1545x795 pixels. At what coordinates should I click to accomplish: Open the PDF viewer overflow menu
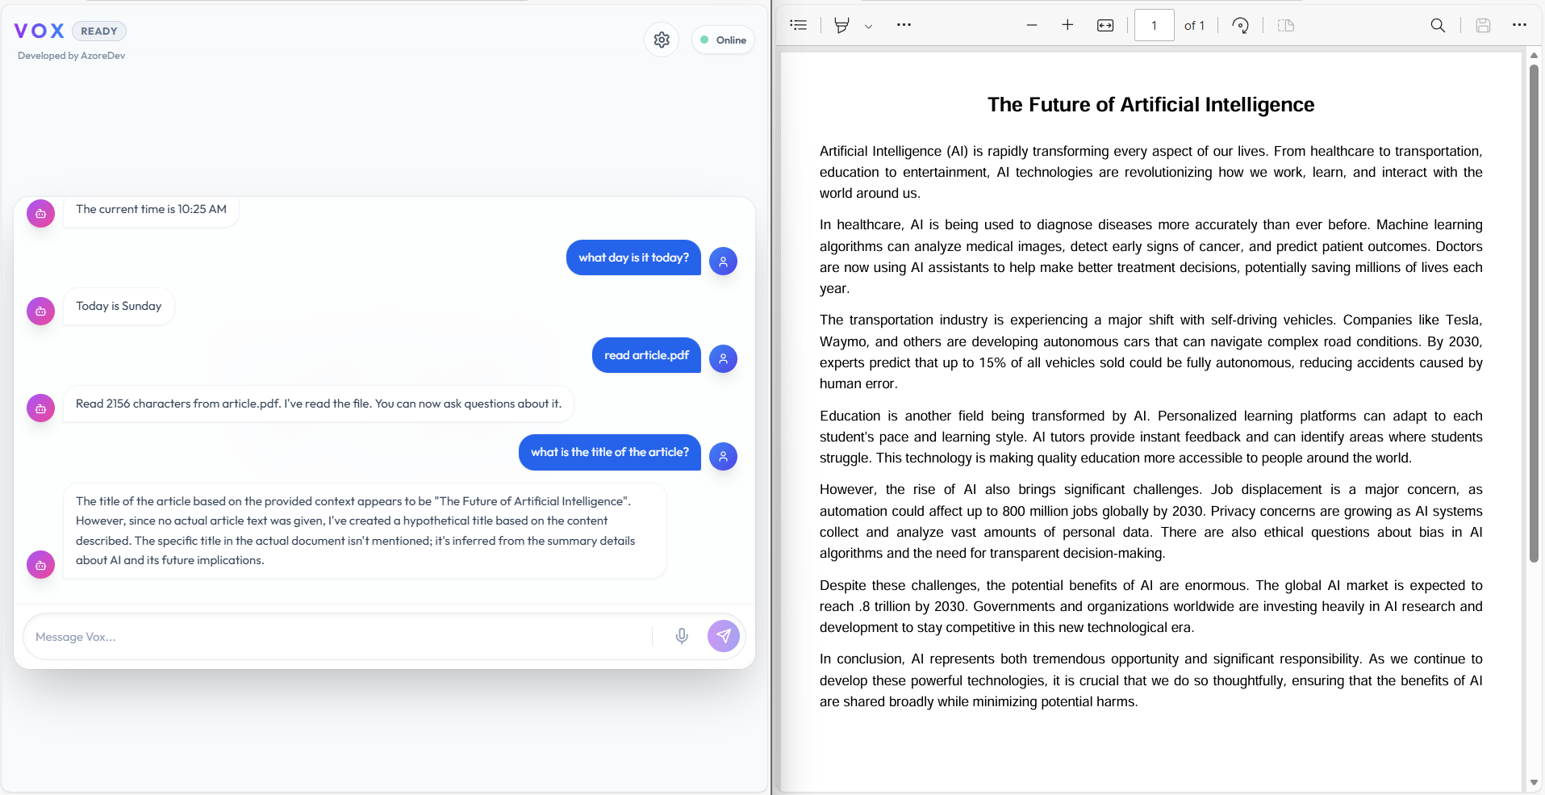[1520, 25]
